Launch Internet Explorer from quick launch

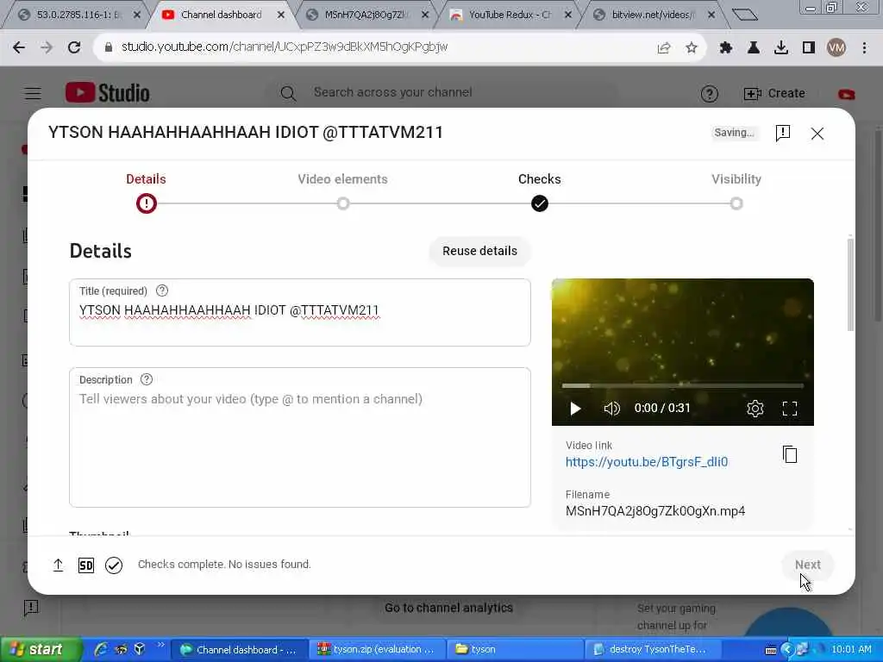pyautogui.click(x=101, y=650)
